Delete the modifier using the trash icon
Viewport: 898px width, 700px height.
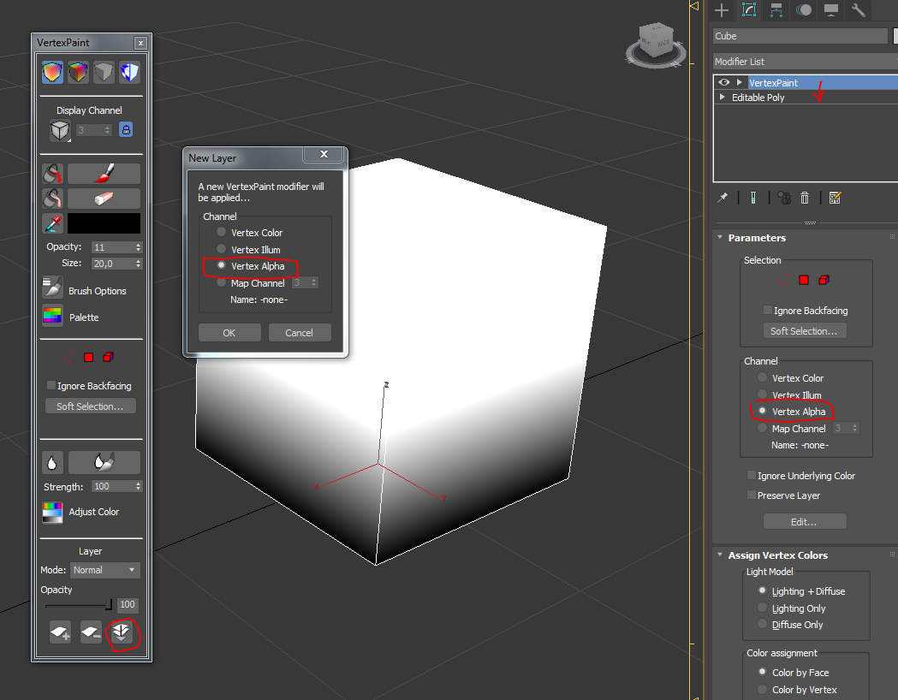pos(805,198)
